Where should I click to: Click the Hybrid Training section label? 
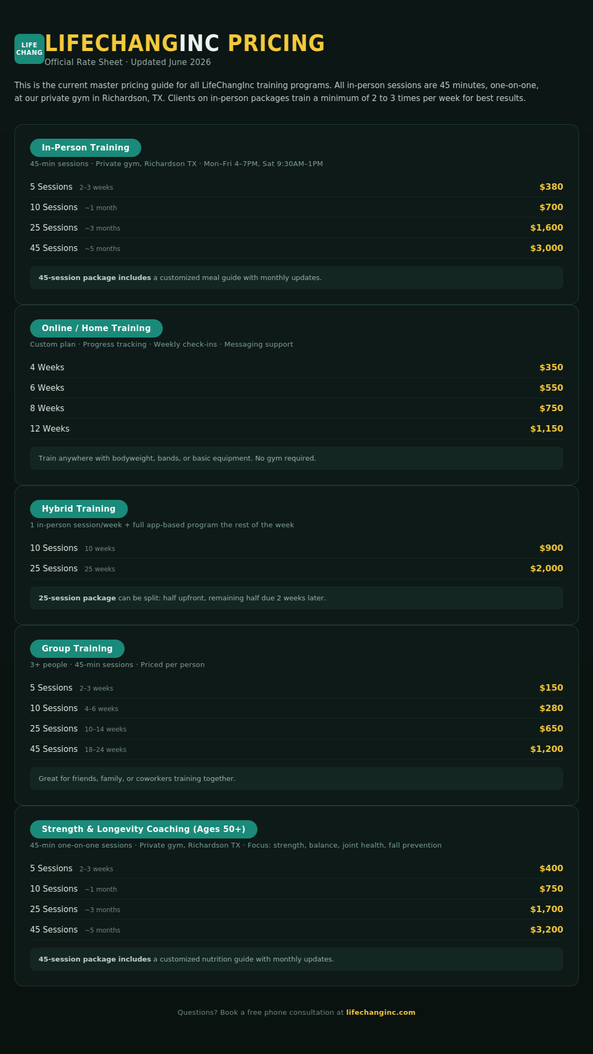[x=78, y=509]
